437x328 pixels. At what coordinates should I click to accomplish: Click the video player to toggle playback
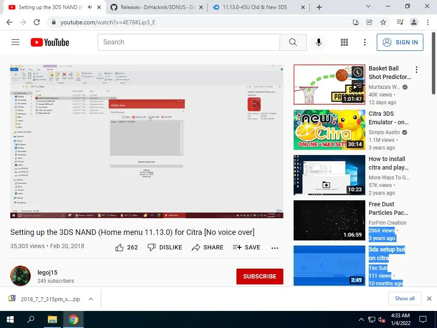[x=147, y=141]
